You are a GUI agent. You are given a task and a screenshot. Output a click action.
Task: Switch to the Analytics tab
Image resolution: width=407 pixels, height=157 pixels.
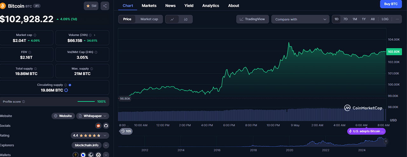tap(210, 5)
